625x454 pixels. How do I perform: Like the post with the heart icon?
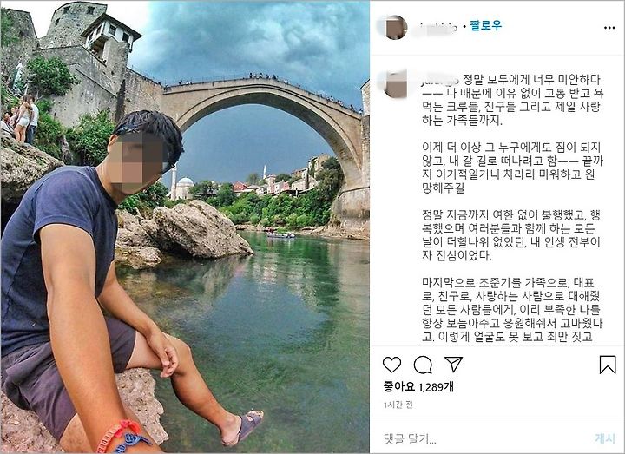391,365
